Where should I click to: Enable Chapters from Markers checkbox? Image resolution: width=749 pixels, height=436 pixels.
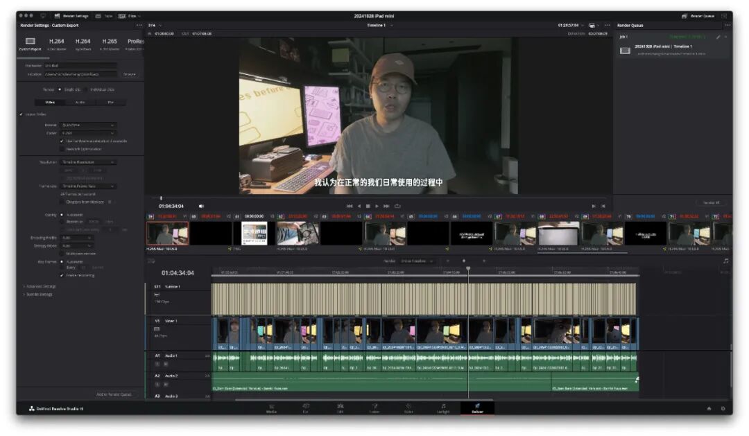click(x=62, y=202)
